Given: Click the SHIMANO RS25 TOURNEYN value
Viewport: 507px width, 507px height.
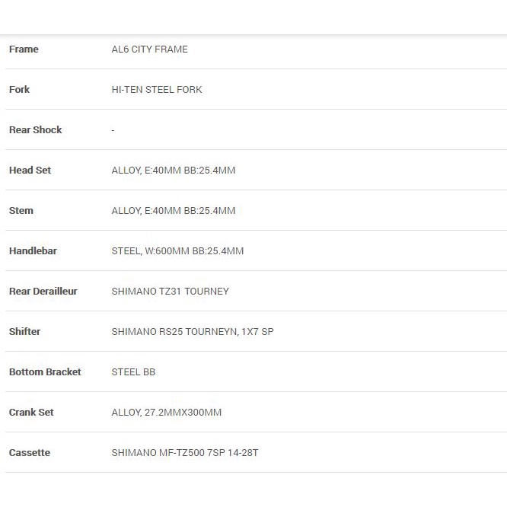Looking at the screenshot, I should point(193,332).
